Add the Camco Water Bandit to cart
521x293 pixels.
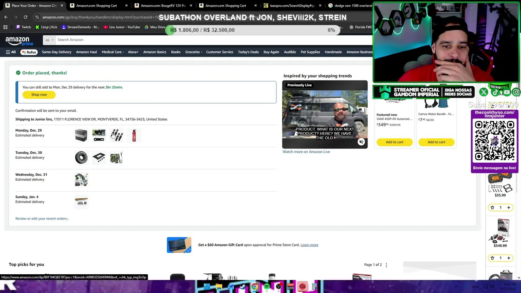tap(436, 142)
